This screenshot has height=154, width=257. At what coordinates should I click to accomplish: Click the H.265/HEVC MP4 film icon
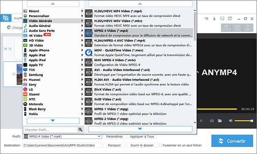click(x=89, y=13)
